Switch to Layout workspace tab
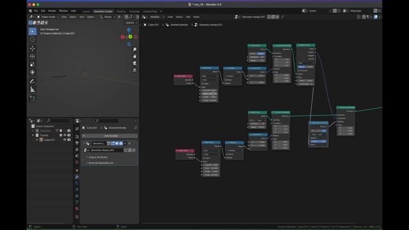The image size is (409, 230). (x=86, y=11)
